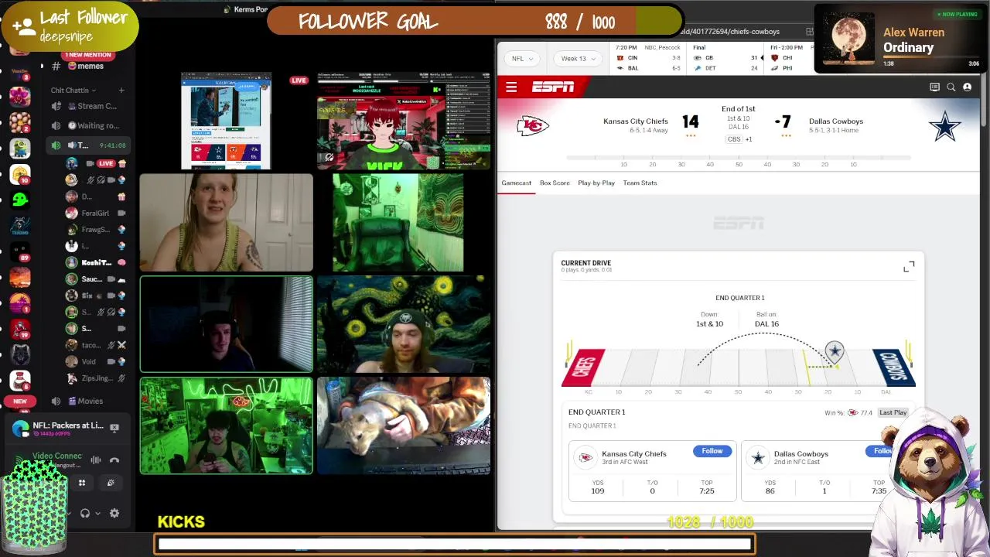This screenshot has height=557, width=990.
Task: Expand the Current Drive fullscreen icon
Action: (909, 267)
